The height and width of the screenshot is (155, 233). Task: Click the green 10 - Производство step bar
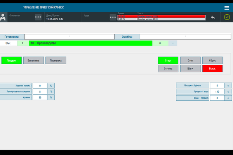click(x=90, y=43)
